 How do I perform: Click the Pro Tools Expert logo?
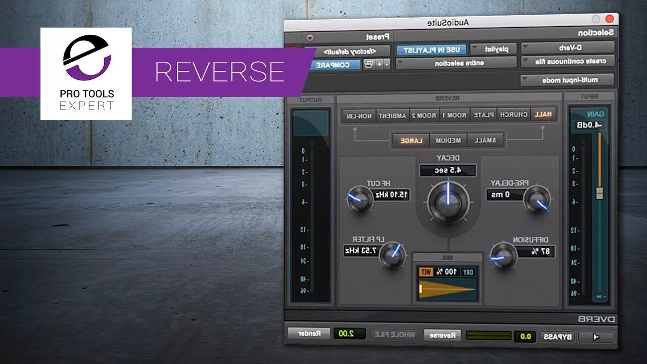(86, 74)
